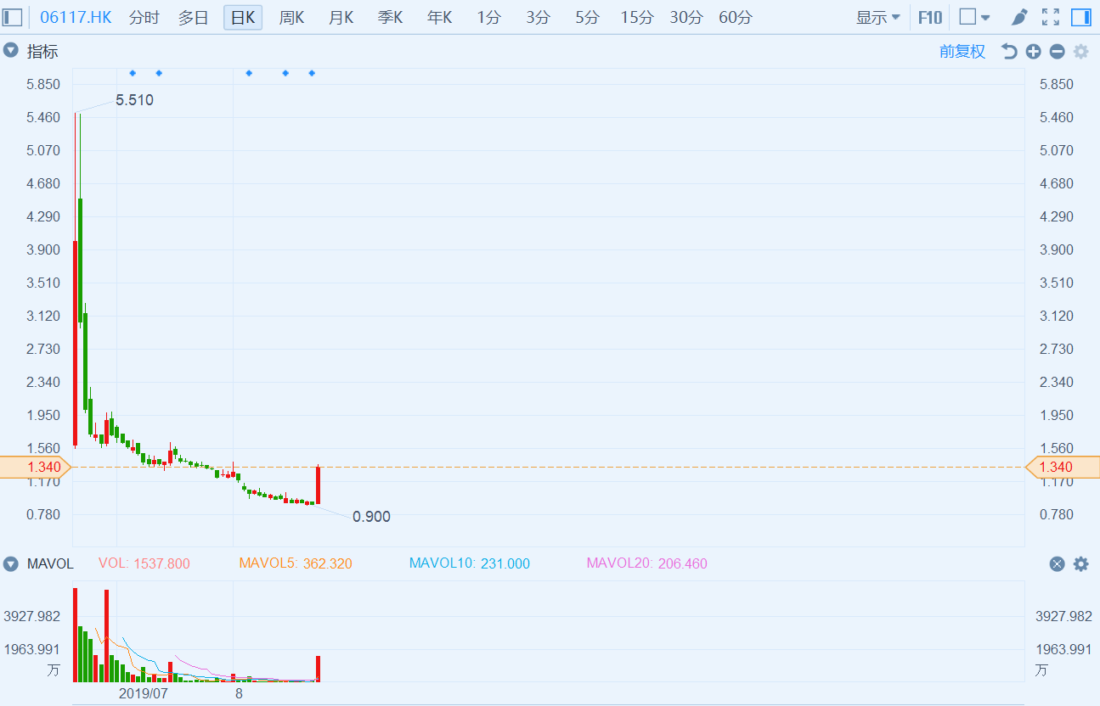Click the 2019/07 date axis label
This screenshot has width=1100, height=706.
click(x=144, y=693)
